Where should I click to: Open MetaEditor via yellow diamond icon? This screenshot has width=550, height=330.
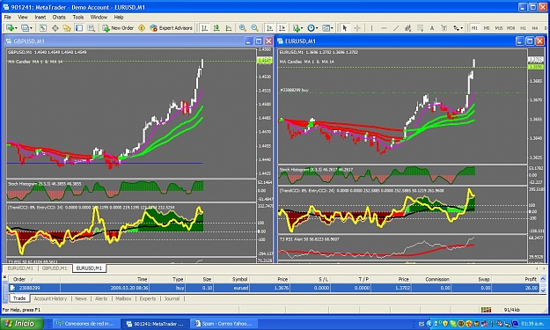(142, 28)
